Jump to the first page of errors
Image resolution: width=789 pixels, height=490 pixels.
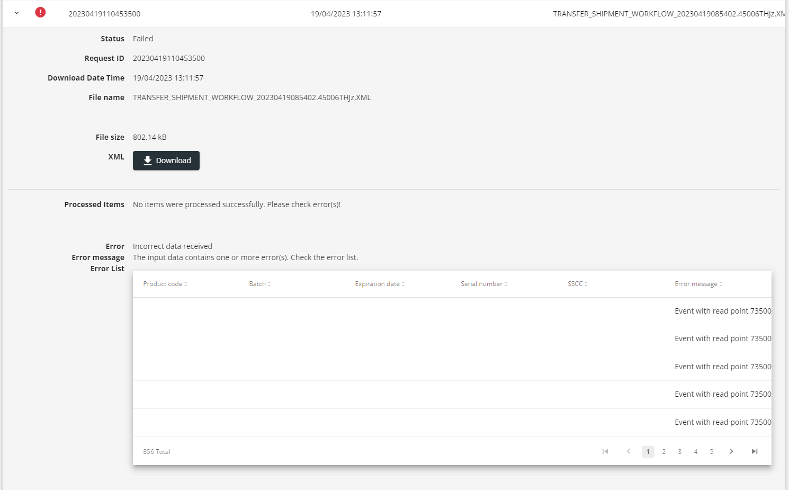[x=605, y=451]
